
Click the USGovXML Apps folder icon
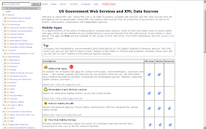(x=46, y=67)
